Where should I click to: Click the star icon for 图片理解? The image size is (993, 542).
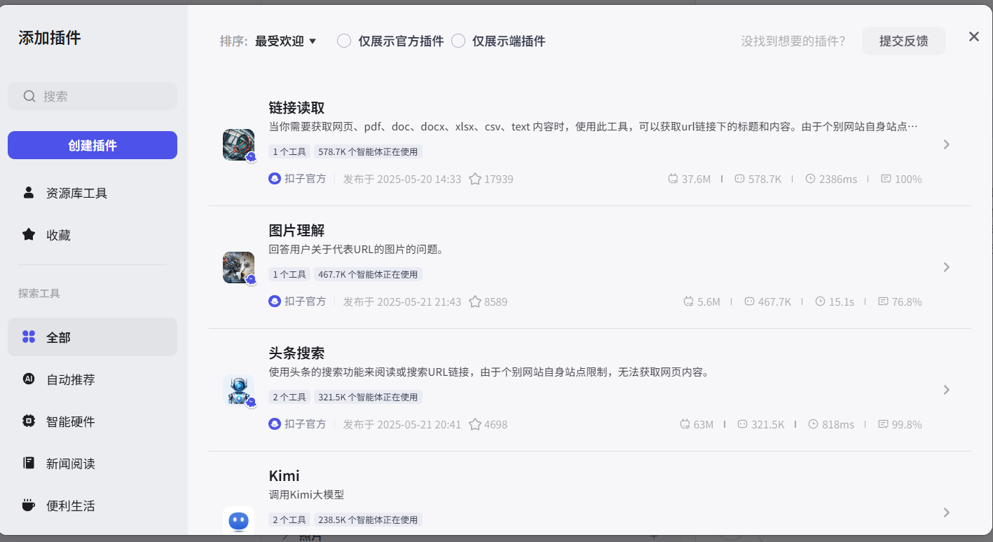[475, 302]
